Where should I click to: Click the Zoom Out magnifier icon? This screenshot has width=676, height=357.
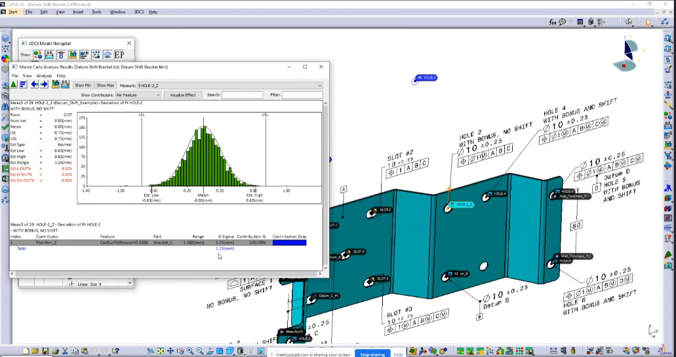(x=200, y=351)
